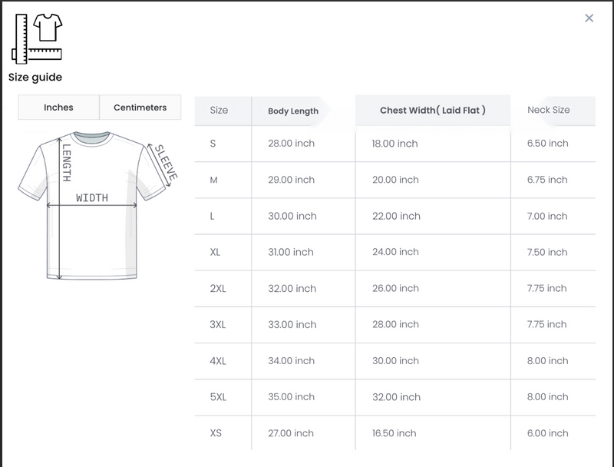Image resolution: width=614 pixels, height=467 pixels.
Task: Click the LENGTH arrow label on the t-shirt diagram
Action: click(67, 163)
